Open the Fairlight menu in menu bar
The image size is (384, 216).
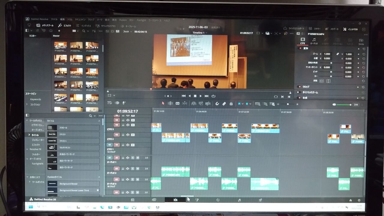(x=141, y=20)
